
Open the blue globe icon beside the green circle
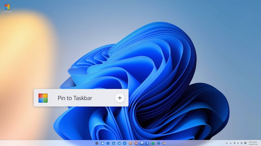pyautogui.click(x=159, y=143)
